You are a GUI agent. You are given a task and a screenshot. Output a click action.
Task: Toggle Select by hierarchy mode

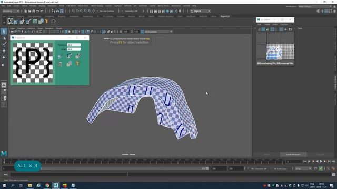tap(53, 11)
